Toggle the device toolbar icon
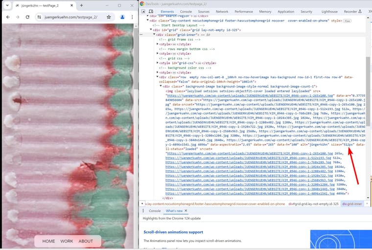 151,11
